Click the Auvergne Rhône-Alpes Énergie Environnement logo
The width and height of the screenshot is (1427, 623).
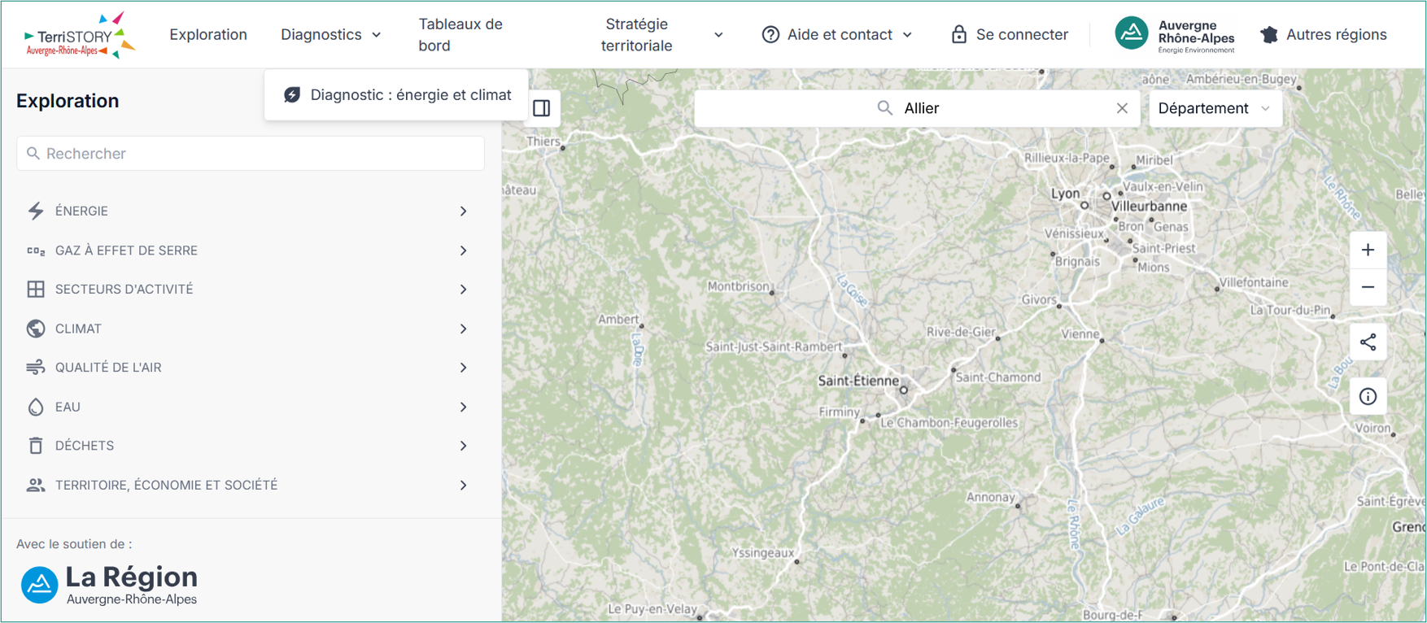1174,35
